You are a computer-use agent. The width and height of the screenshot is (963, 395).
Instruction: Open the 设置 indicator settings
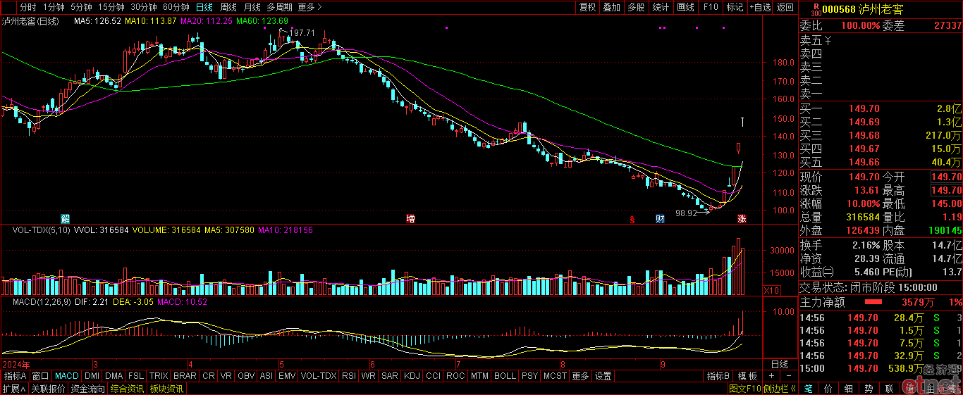pos(603,376)
